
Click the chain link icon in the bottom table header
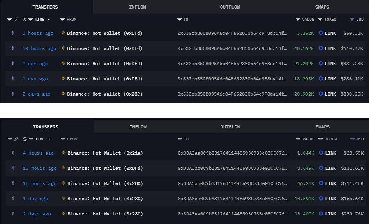point(16,139)
